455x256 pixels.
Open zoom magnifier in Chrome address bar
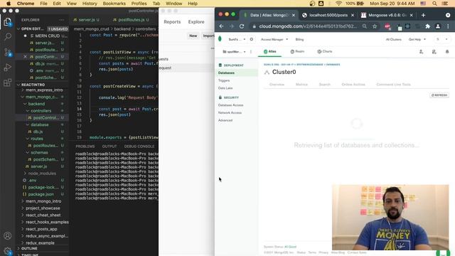pos(365,26)
